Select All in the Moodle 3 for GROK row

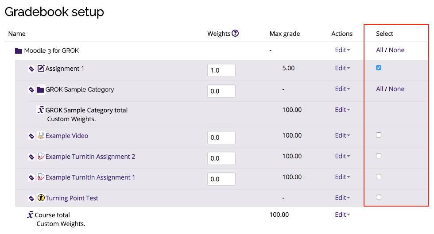380,50
